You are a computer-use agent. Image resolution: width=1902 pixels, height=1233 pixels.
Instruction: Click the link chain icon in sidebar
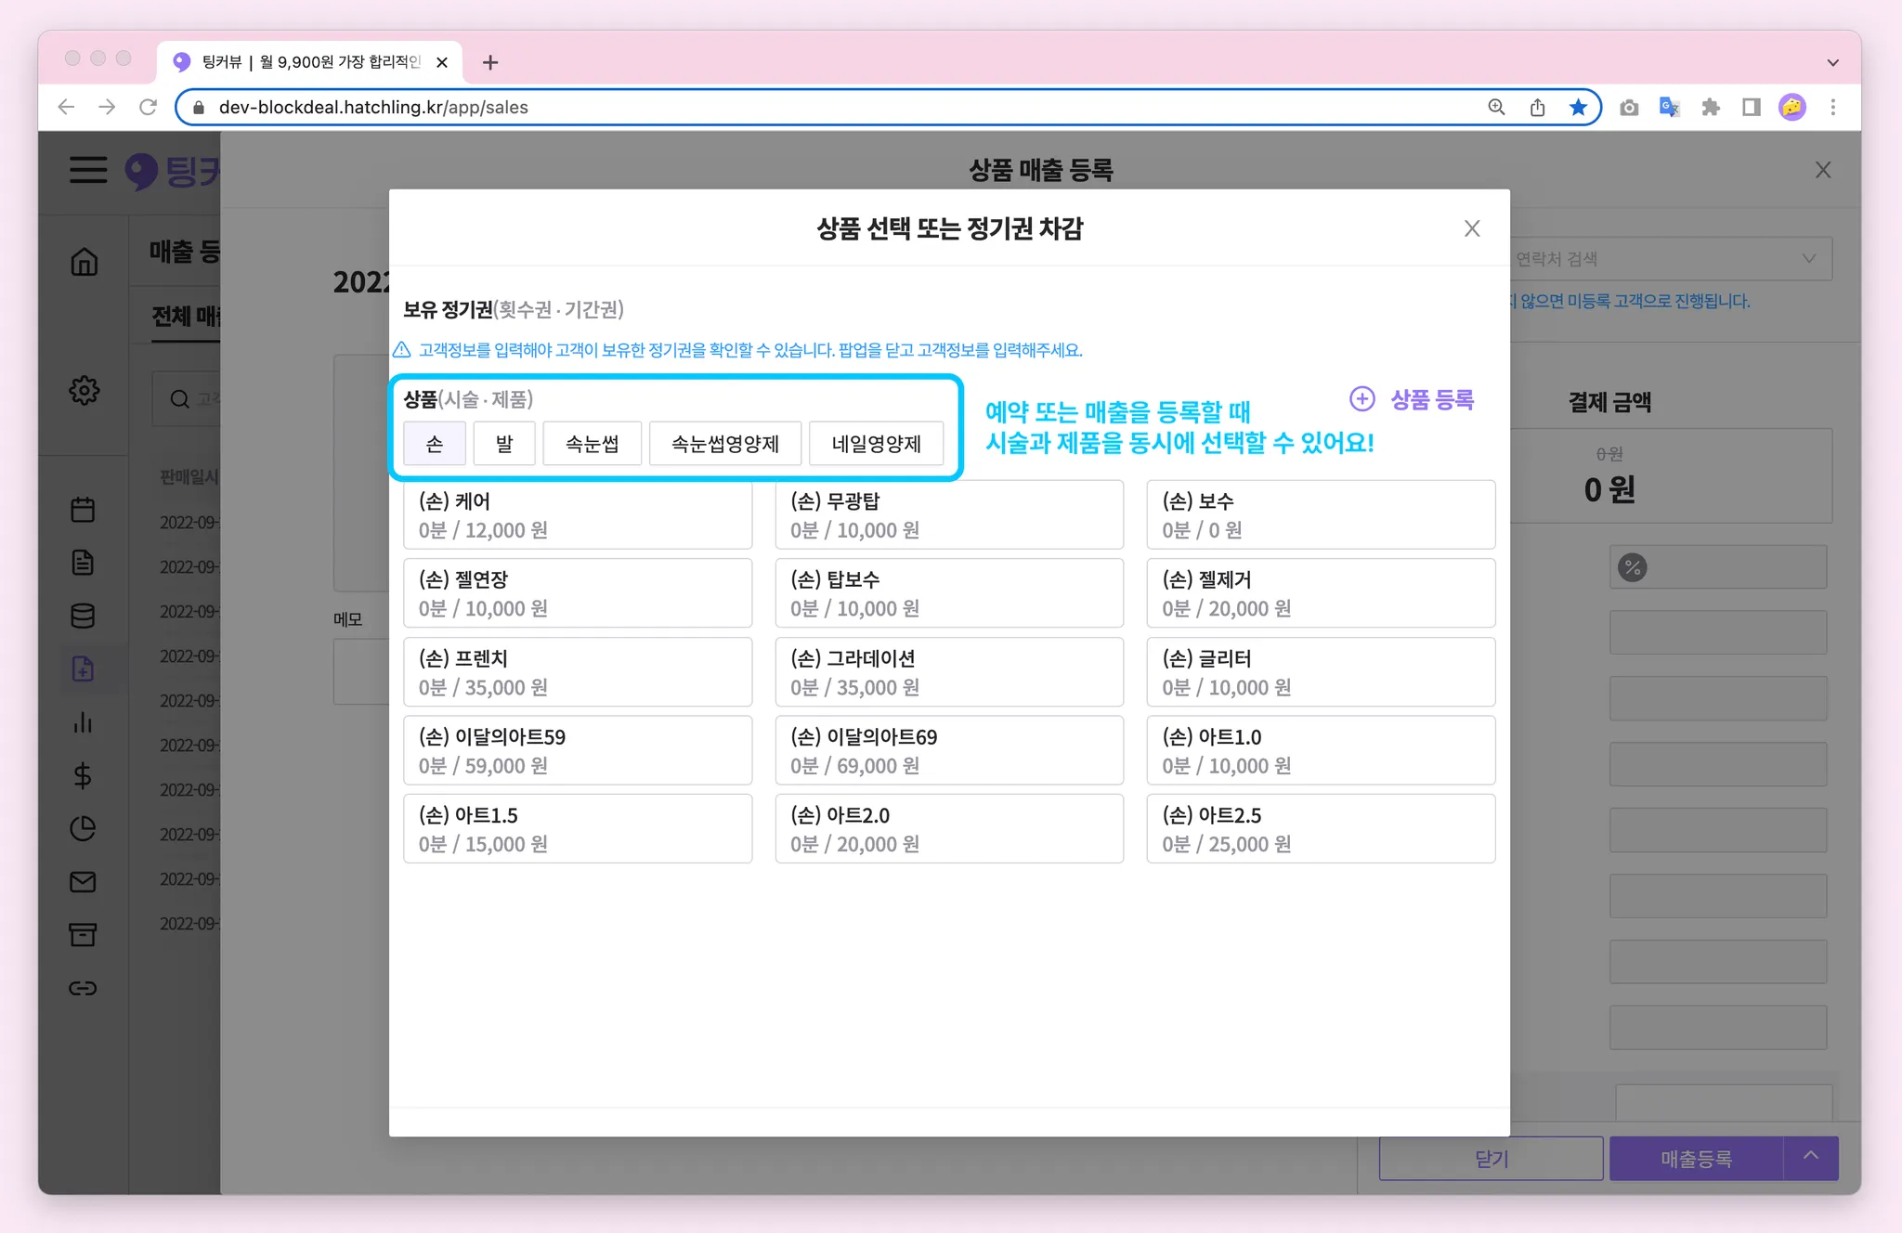(x=83, y=988)
